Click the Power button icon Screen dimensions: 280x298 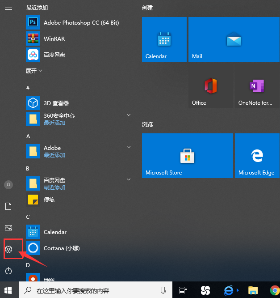point(8,270)
